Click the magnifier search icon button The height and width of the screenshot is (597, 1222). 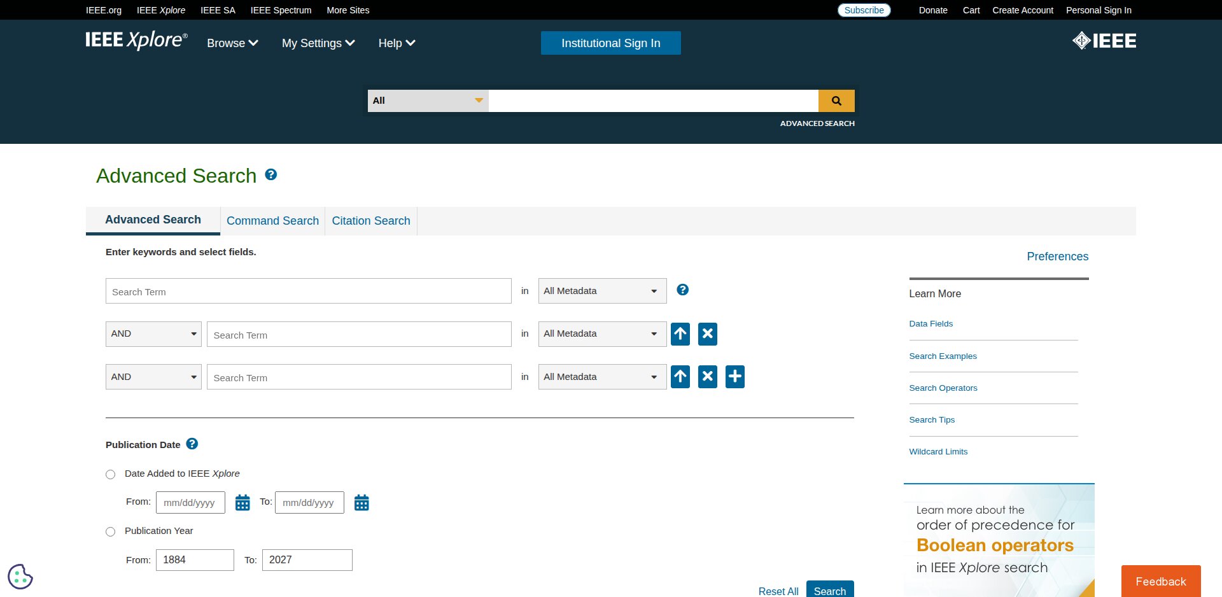pos(836,101)
